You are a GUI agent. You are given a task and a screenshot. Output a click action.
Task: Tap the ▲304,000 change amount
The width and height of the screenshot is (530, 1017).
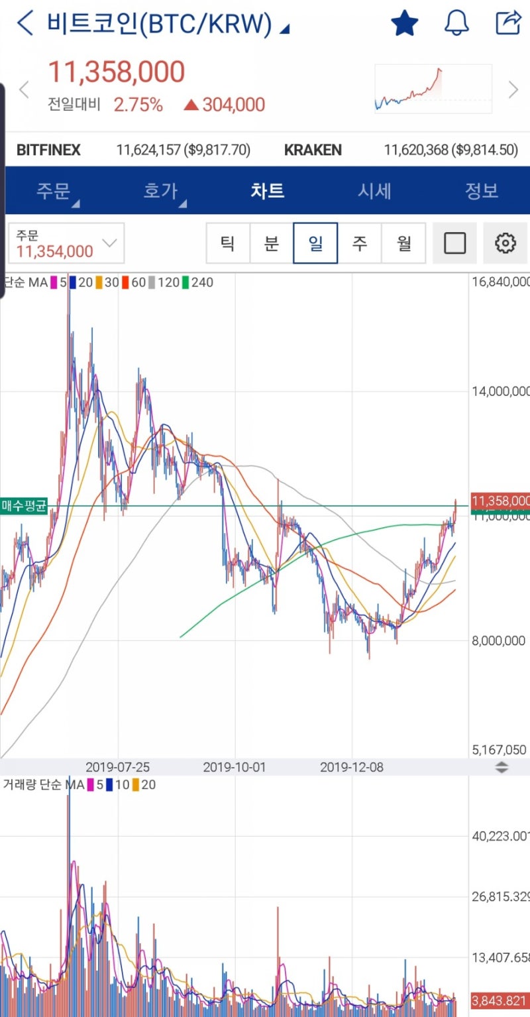coord(225,104)
